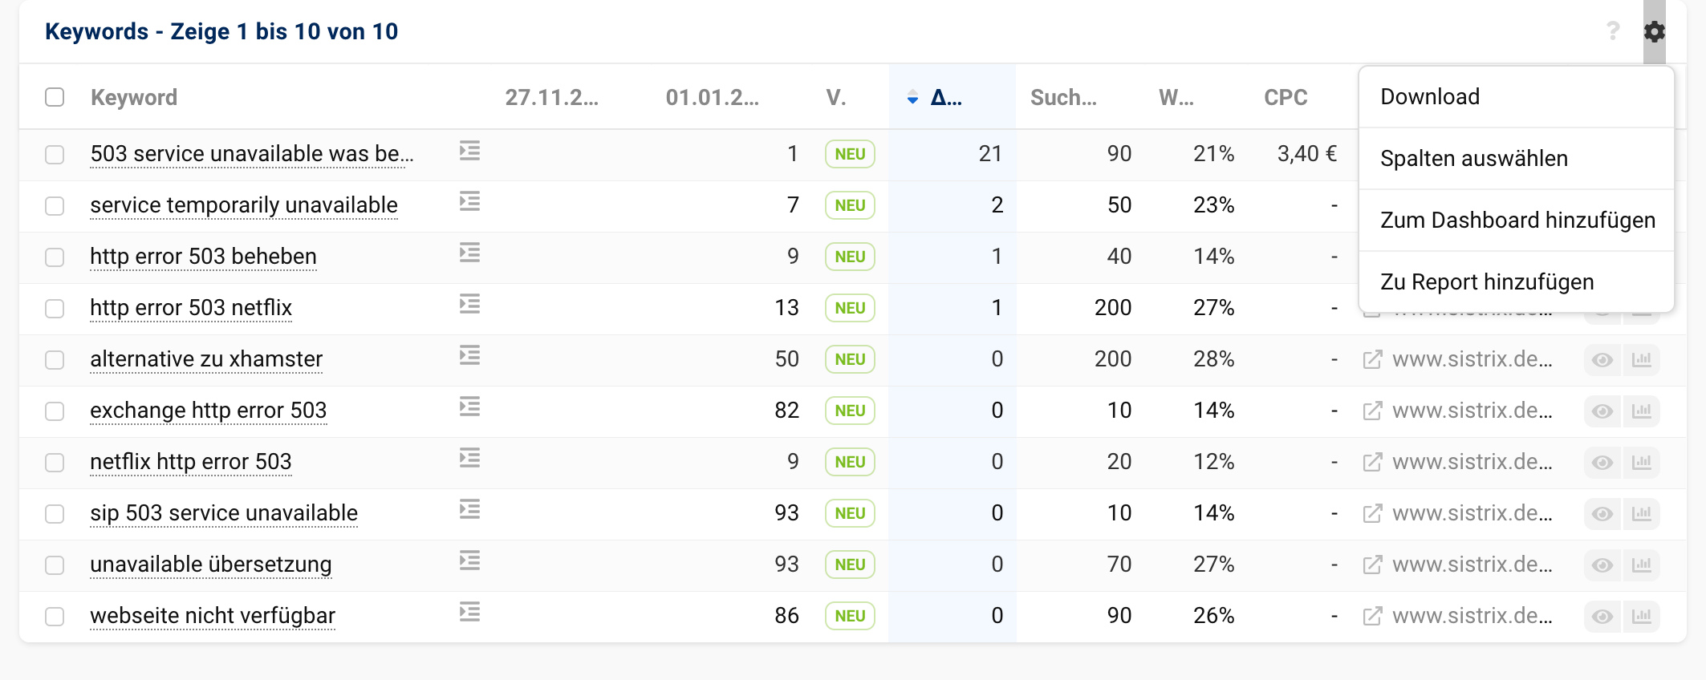1706x680 pixels.
Task: Sort by the Keyword column header
Action: click(134, 98)
